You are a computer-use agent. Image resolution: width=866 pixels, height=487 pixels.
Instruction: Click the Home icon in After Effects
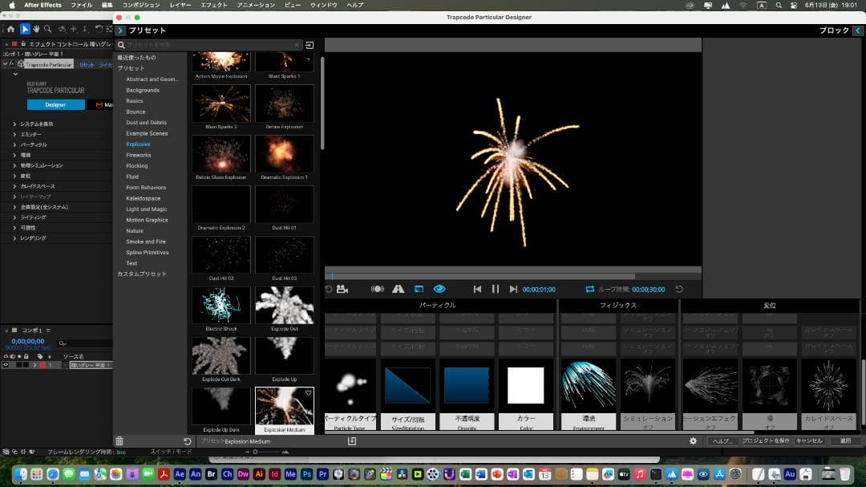tap(10, 29)
